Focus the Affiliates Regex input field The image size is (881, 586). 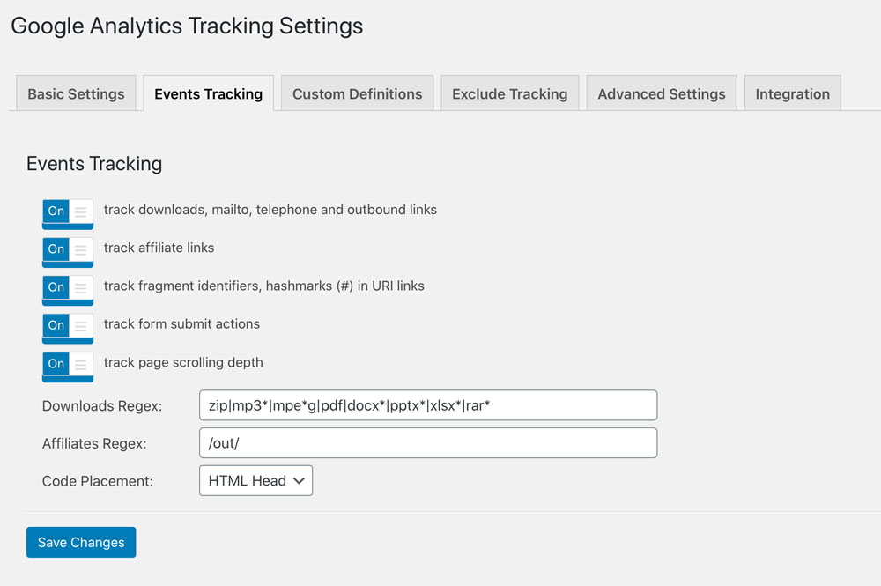428,442
